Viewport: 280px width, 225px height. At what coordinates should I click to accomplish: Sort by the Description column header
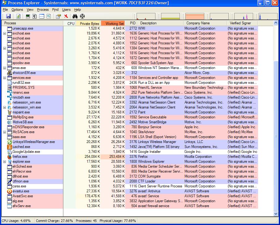click(x=161, y=23)
